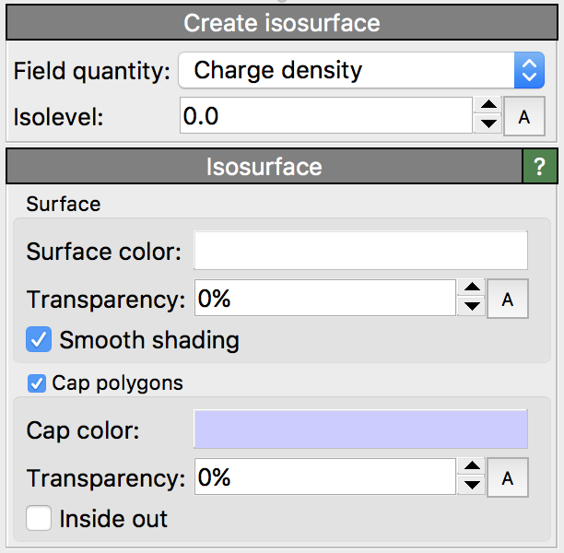Viewport: 564px width, 553px height.
Task: Increase surface Transparency with up arrow
Action: click(x=471, y=289)
